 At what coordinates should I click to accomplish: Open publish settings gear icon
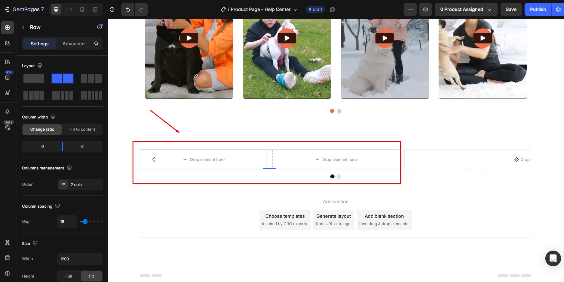(x=558, y=9)
